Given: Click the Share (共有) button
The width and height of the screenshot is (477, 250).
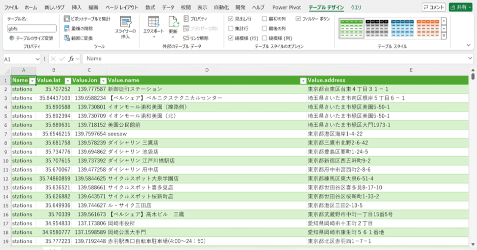Looking at the screenshot, I should coord(460,7).
